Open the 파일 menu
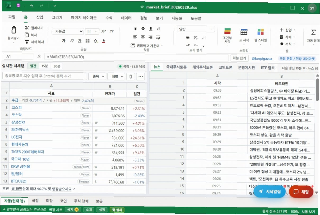 [12, 18]
